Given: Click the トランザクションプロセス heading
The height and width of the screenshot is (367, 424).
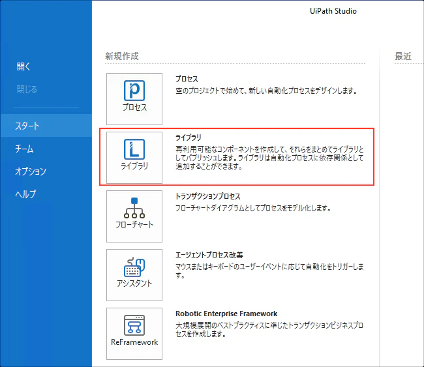Looking at the screenshot, I should point(208,196).
